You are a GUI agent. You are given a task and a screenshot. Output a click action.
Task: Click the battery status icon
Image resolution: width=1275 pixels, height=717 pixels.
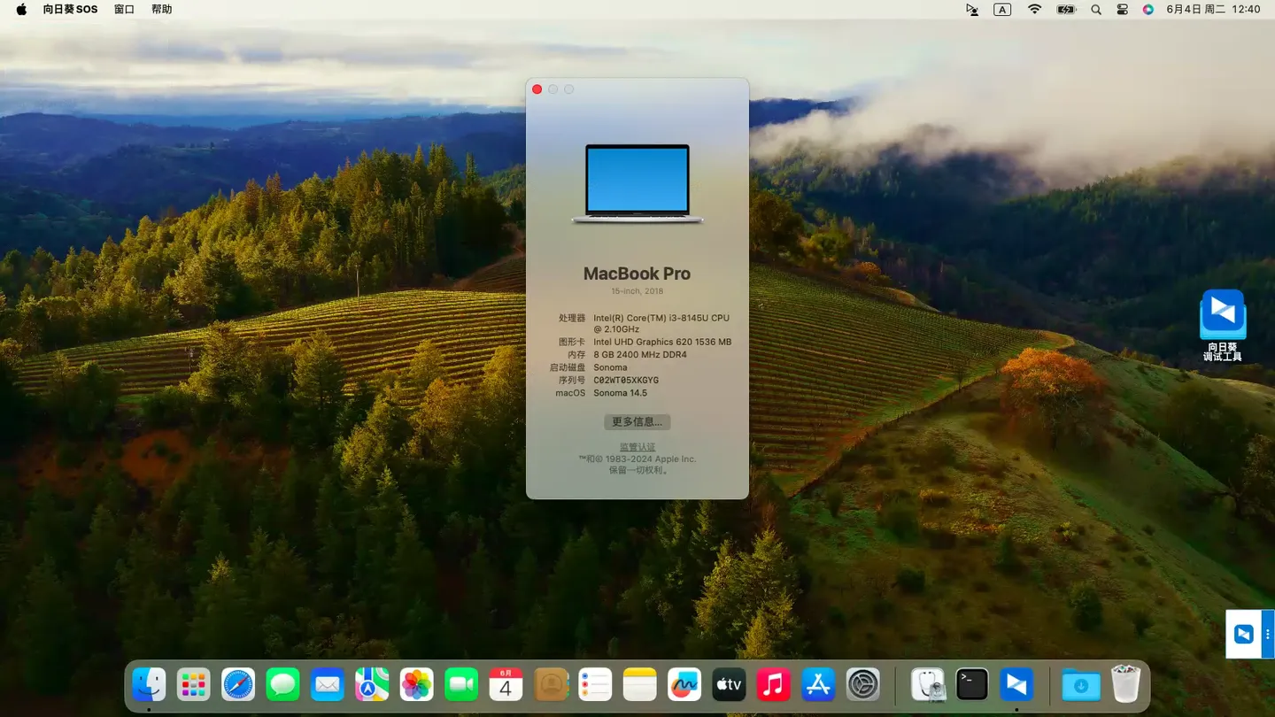click(x=1066, y=10)
